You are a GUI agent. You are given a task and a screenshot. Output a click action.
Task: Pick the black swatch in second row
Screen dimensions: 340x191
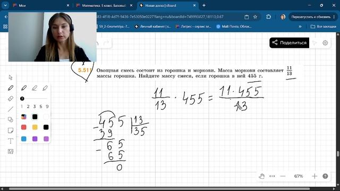tap(46, 127)
